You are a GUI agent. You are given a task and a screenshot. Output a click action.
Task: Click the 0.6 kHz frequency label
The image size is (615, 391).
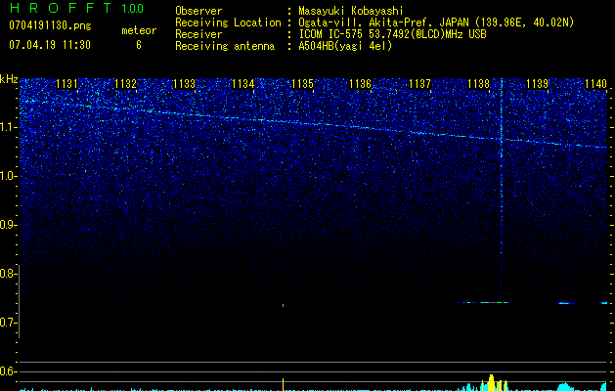9,371
